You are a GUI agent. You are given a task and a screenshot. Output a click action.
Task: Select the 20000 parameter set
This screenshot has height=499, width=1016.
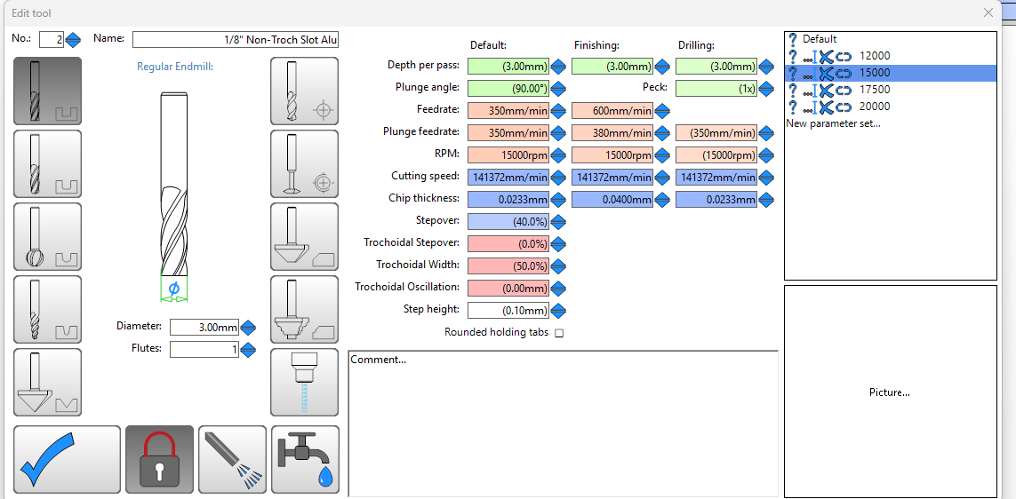tap(874, 107)
